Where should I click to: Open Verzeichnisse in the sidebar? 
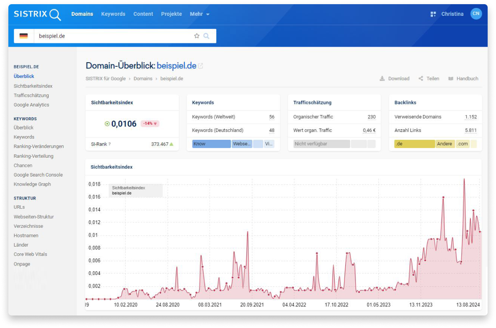coord(28,227)
